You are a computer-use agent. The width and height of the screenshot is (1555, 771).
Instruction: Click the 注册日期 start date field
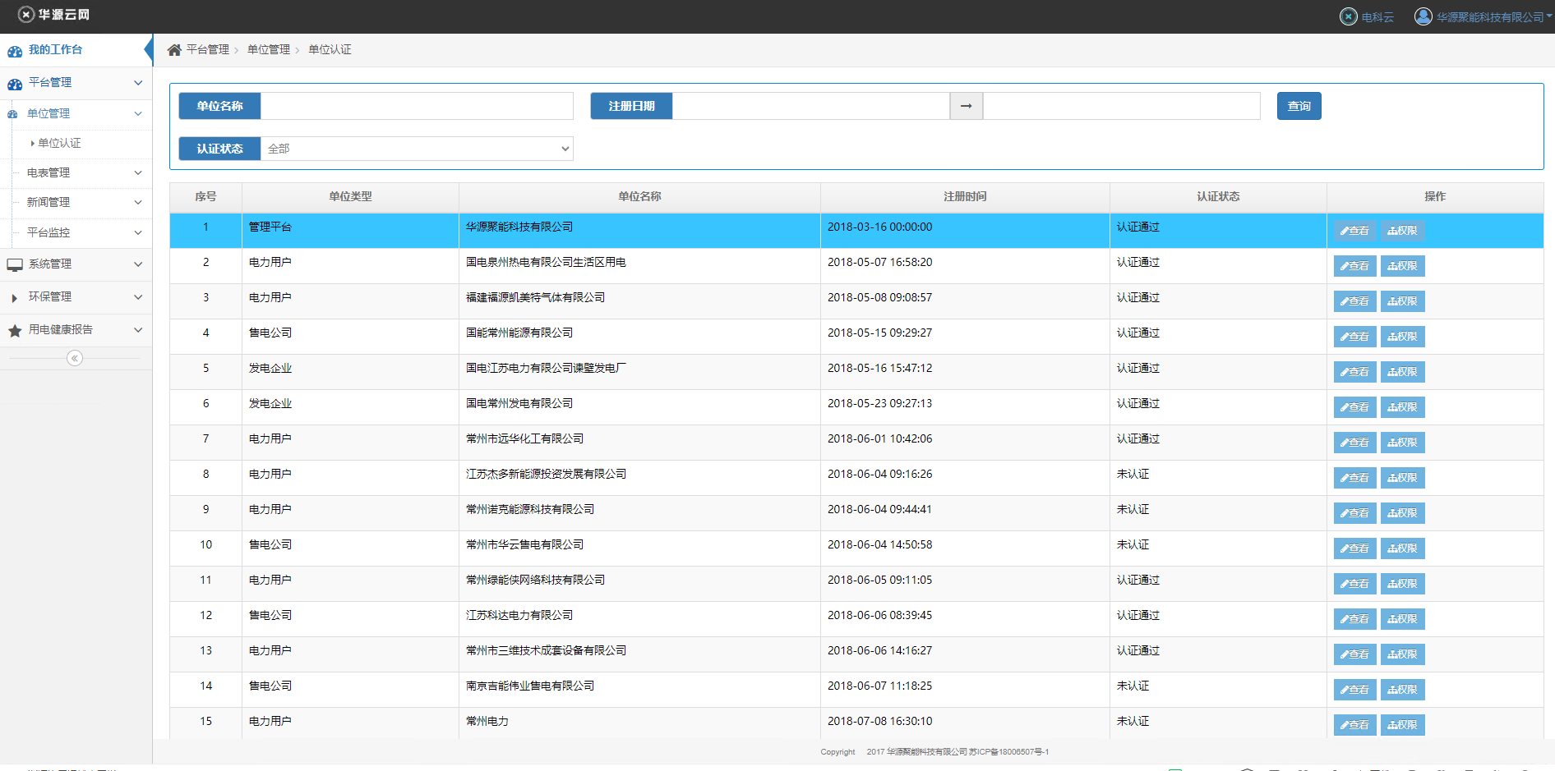pos(811,106)
